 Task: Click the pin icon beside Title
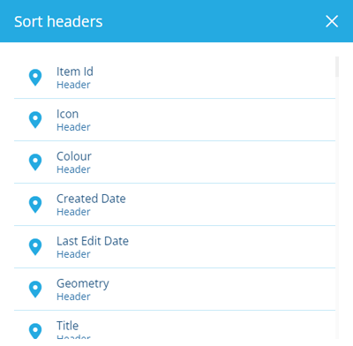coord(35,331)
